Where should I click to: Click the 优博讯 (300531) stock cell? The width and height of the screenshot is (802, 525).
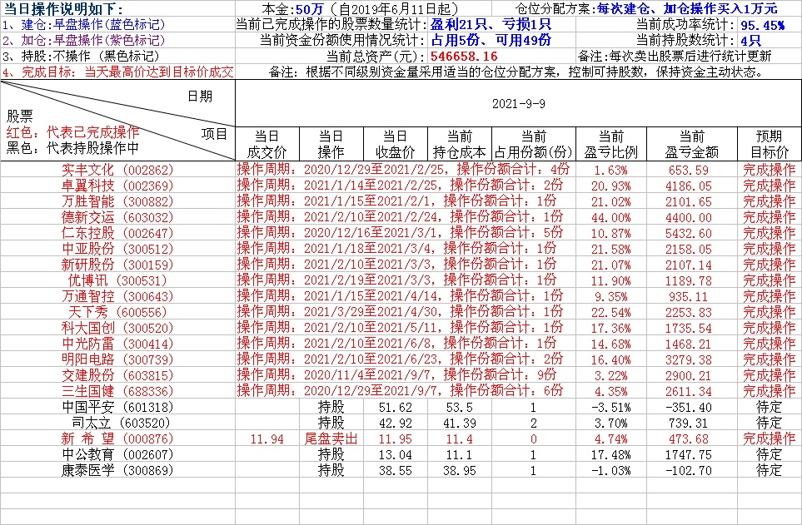tap(117, 280)
